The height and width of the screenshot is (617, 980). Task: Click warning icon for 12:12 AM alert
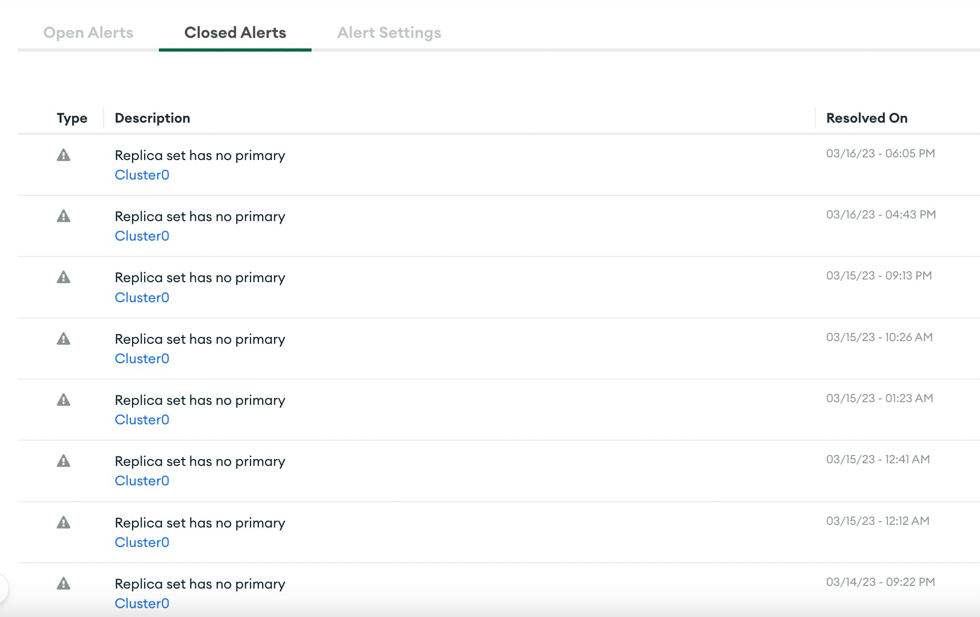click(x=64, y=523)
